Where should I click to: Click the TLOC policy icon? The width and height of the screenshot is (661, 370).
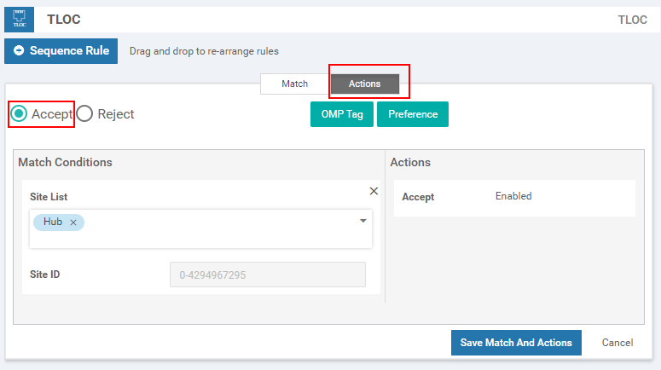pyautogui.click(x=20, y=19)
